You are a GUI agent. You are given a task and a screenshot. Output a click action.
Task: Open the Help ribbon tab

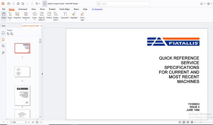point(85,9)
